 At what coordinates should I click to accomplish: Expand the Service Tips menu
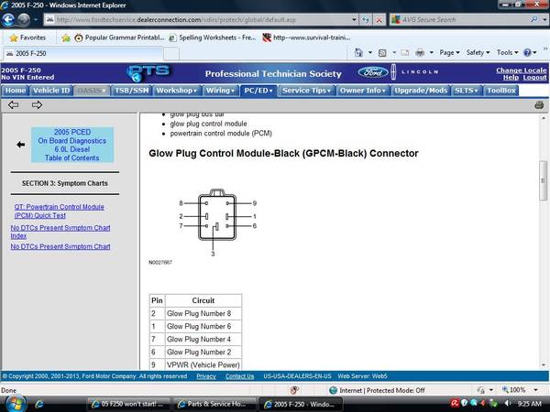tap(306, 91)
